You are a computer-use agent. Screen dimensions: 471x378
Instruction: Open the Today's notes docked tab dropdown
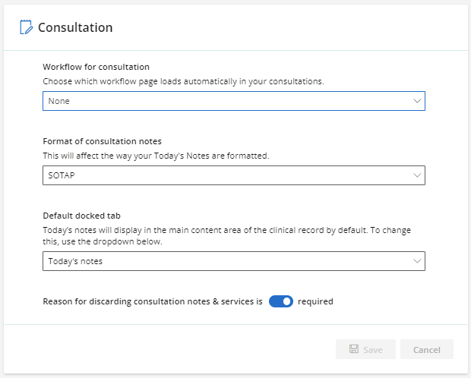tap(234, 261)
